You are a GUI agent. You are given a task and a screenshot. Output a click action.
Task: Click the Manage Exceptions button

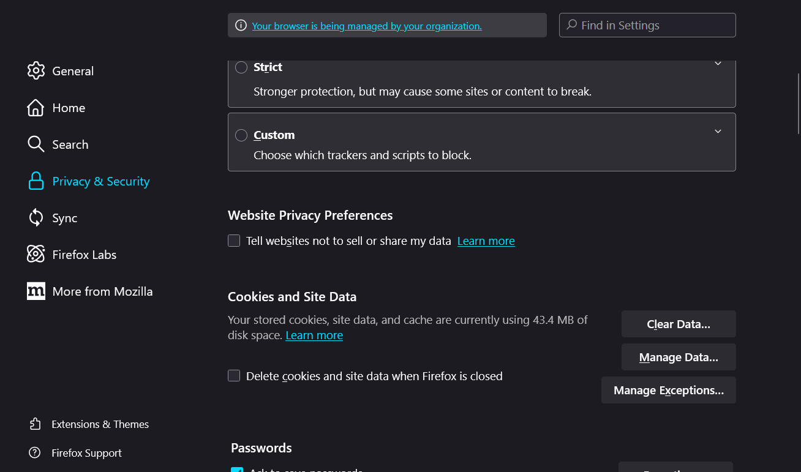pyautogui.click(x=669, y=390)
